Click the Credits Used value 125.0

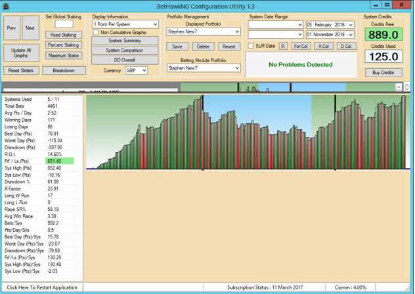tap(383, 56)
